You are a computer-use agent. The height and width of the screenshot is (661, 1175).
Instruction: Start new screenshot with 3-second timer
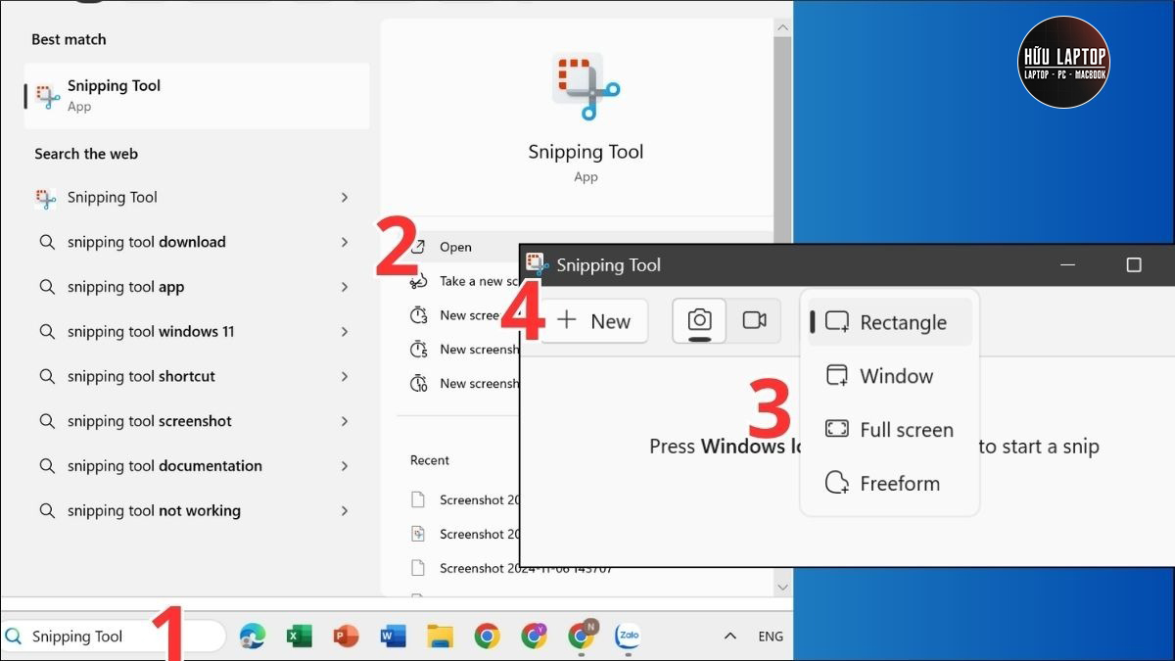tap(460, 315)
